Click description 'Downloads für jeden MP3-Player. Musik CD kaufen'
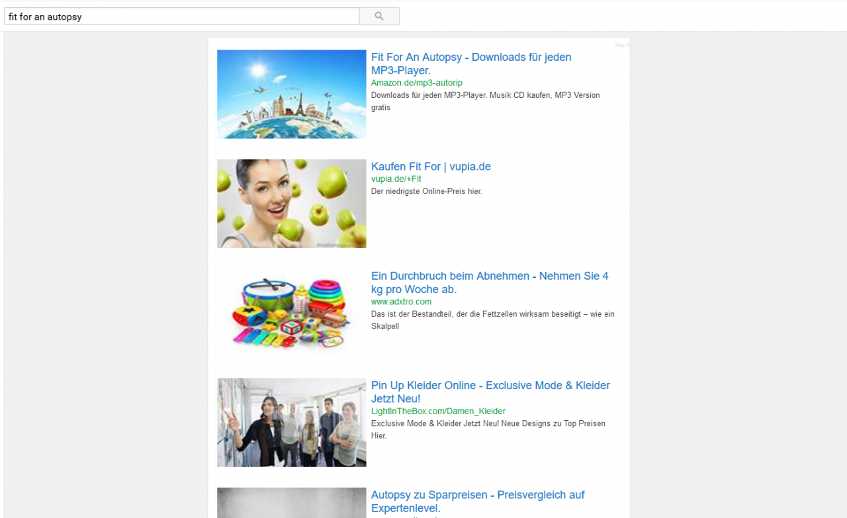 [x=486, y=101]
